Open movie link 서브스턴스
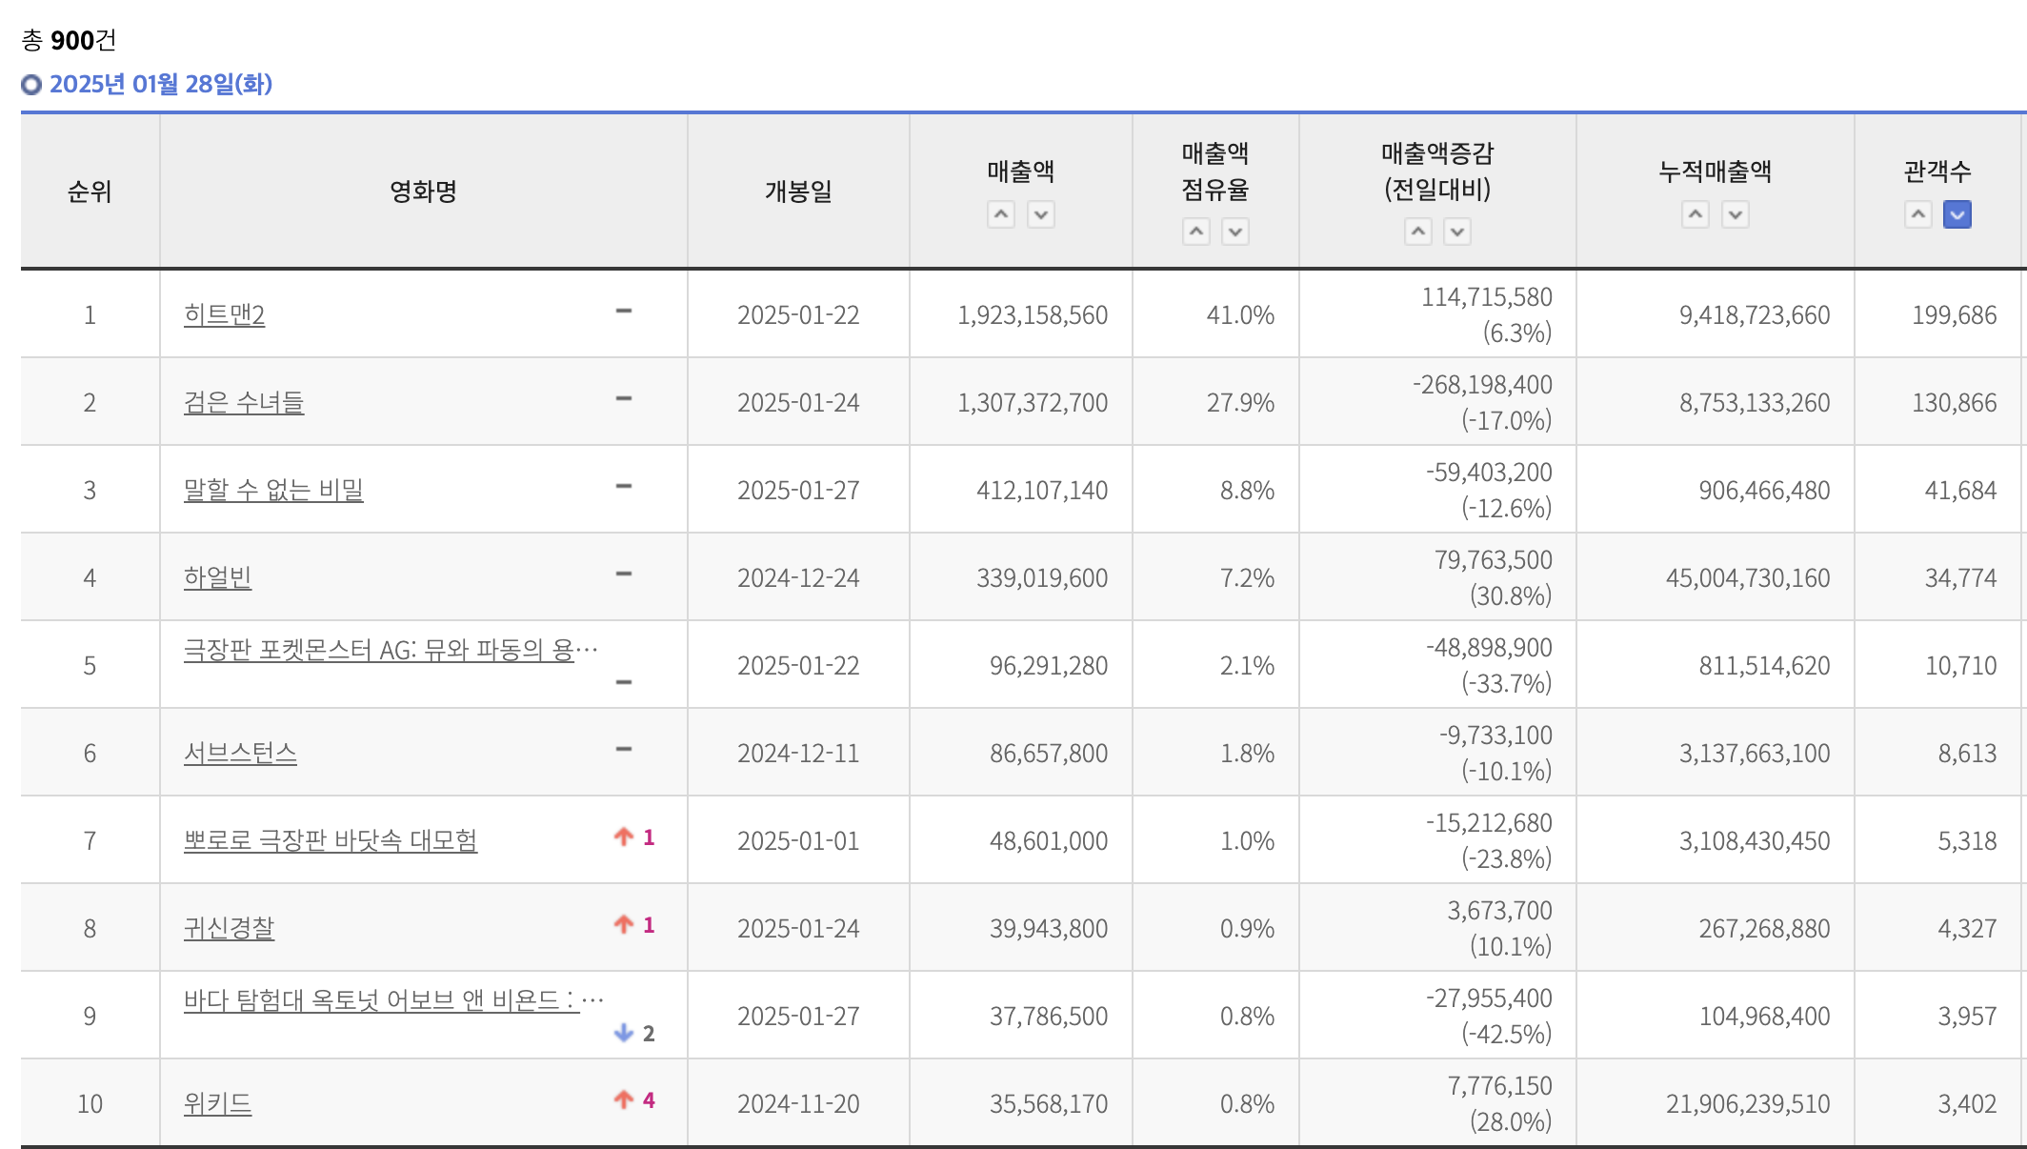Screen dimensions: 2027x1149 pos(240,754)
